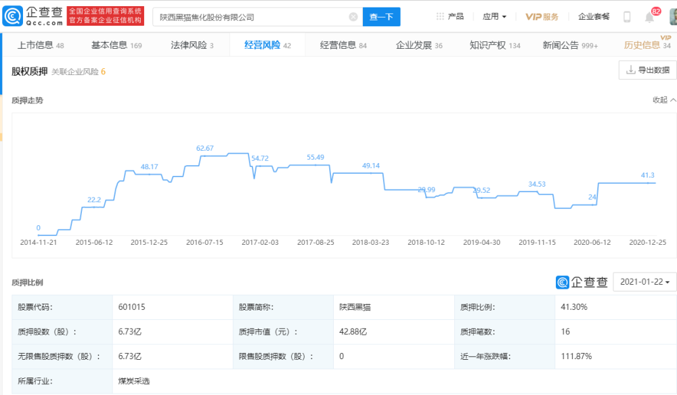
Task: Open the notification bell icon
Action: point(649,18)
